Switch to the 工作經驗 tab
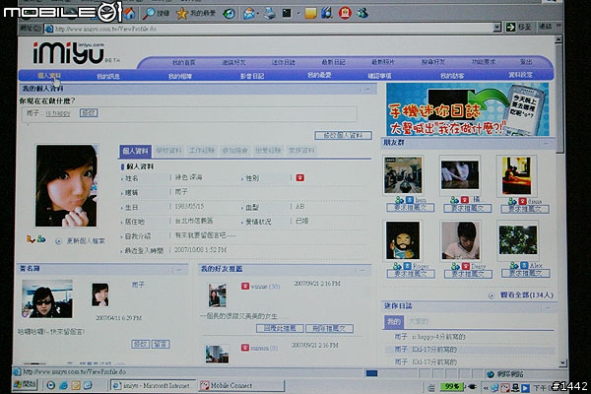The width and height of the screenshot is (591, 394). [x=202, y=151]
